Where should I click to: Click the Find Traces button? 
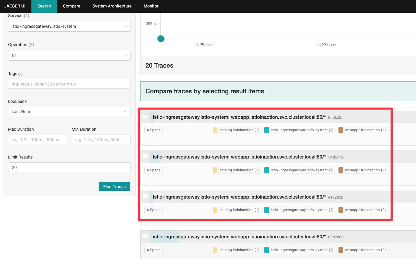click(x=114, y=186)
